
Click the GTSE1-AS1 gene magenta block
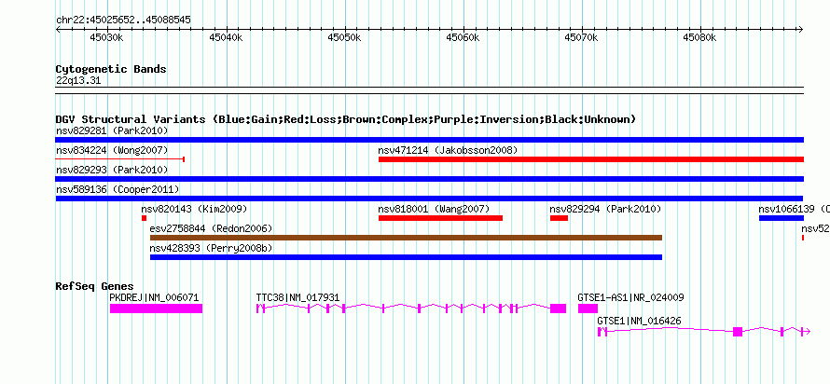[588, 309]
